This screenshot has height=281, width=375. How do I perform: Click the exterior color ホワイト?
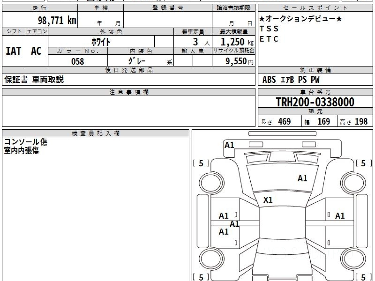click(101, 42)
